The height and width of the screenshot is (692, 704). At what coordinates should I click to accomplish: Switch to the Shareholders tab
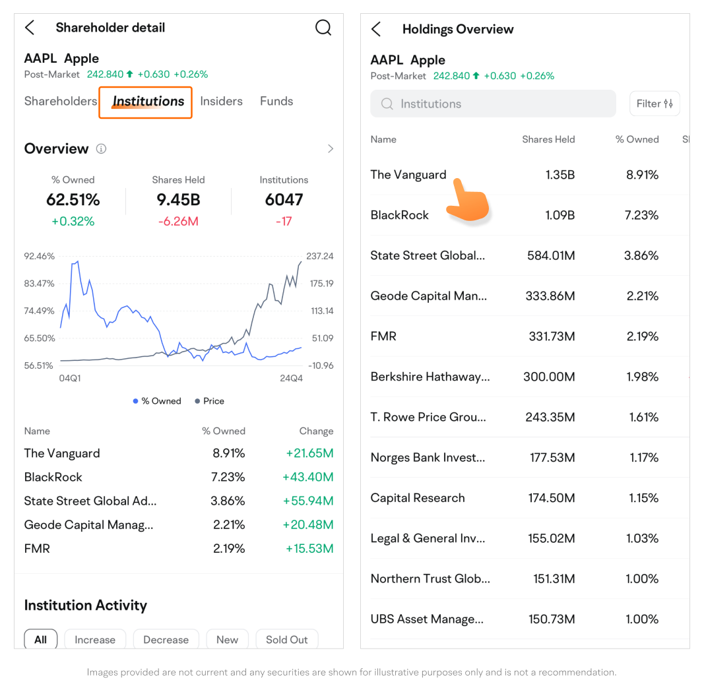61,101
